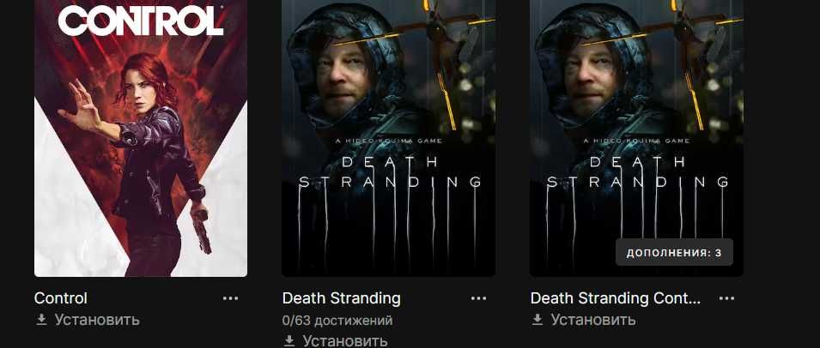Open the 0/63 достижений achievements link
This screenshot has height=348, width=820.
pos(337,320)
